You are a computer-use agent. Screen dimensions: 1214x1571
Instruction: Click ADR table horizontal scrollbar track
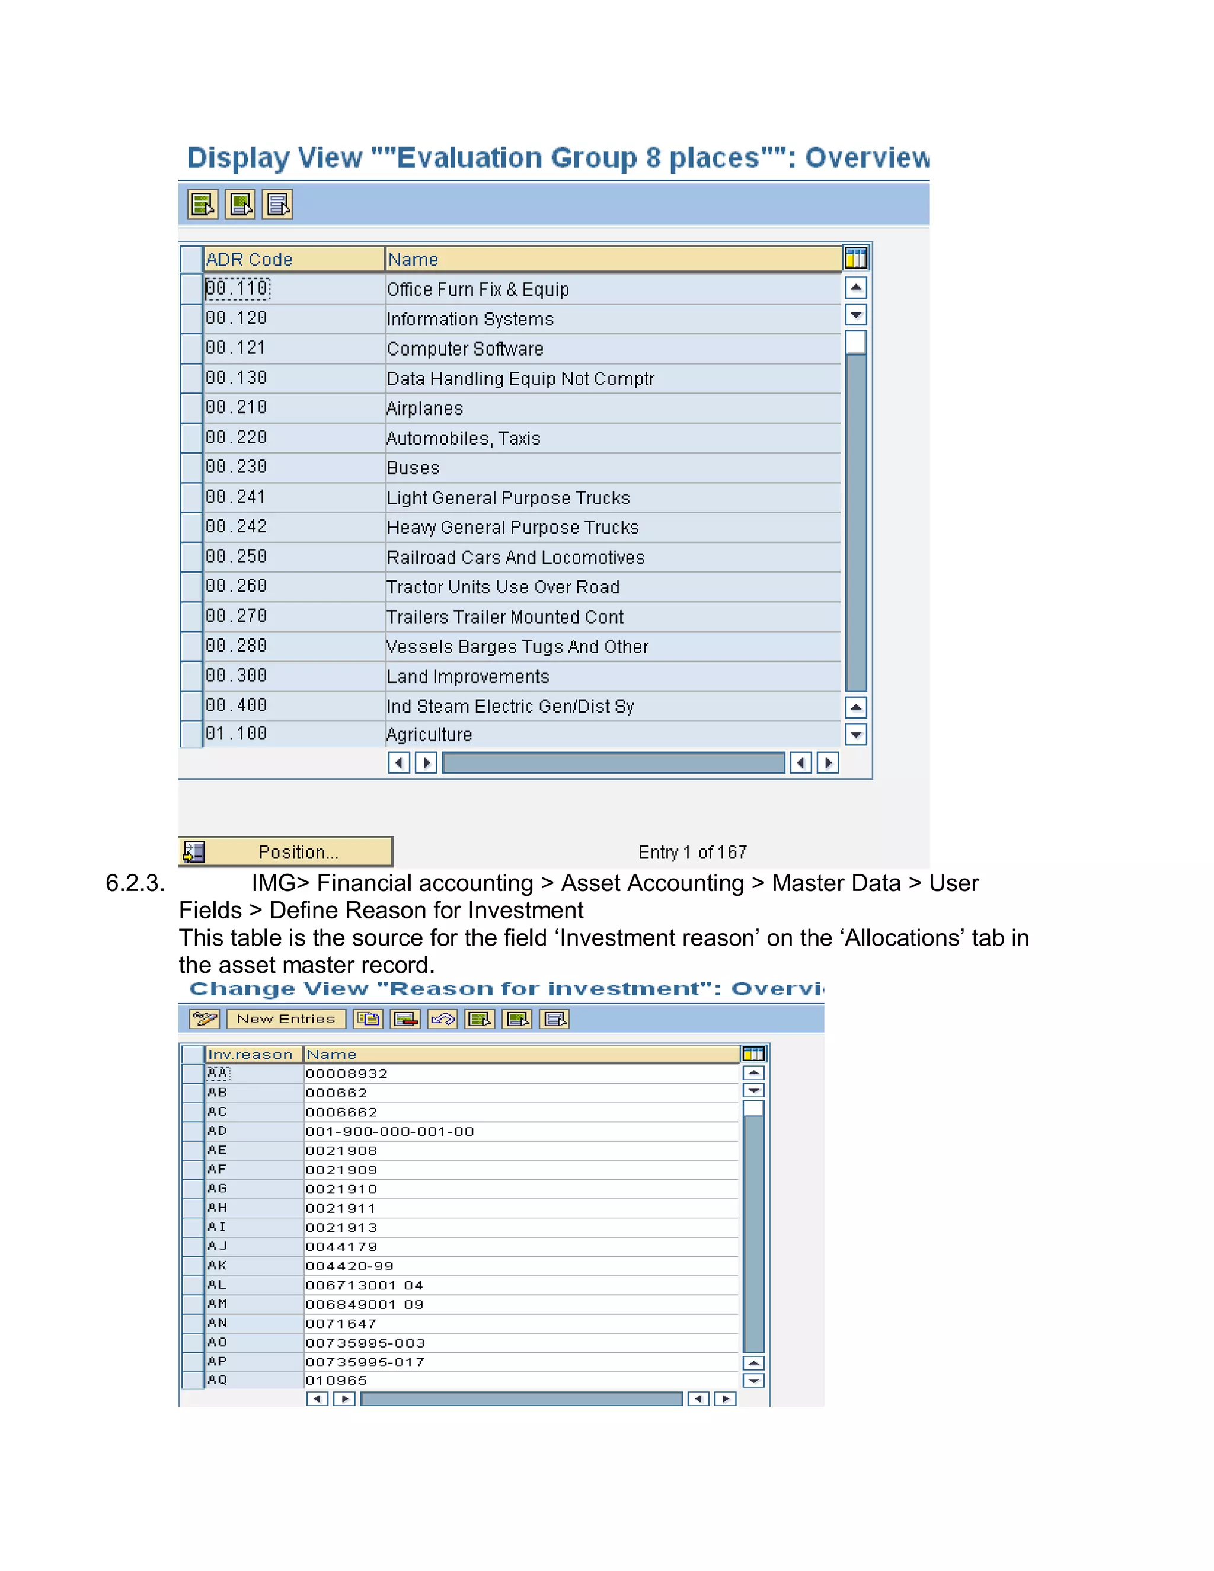614,762
